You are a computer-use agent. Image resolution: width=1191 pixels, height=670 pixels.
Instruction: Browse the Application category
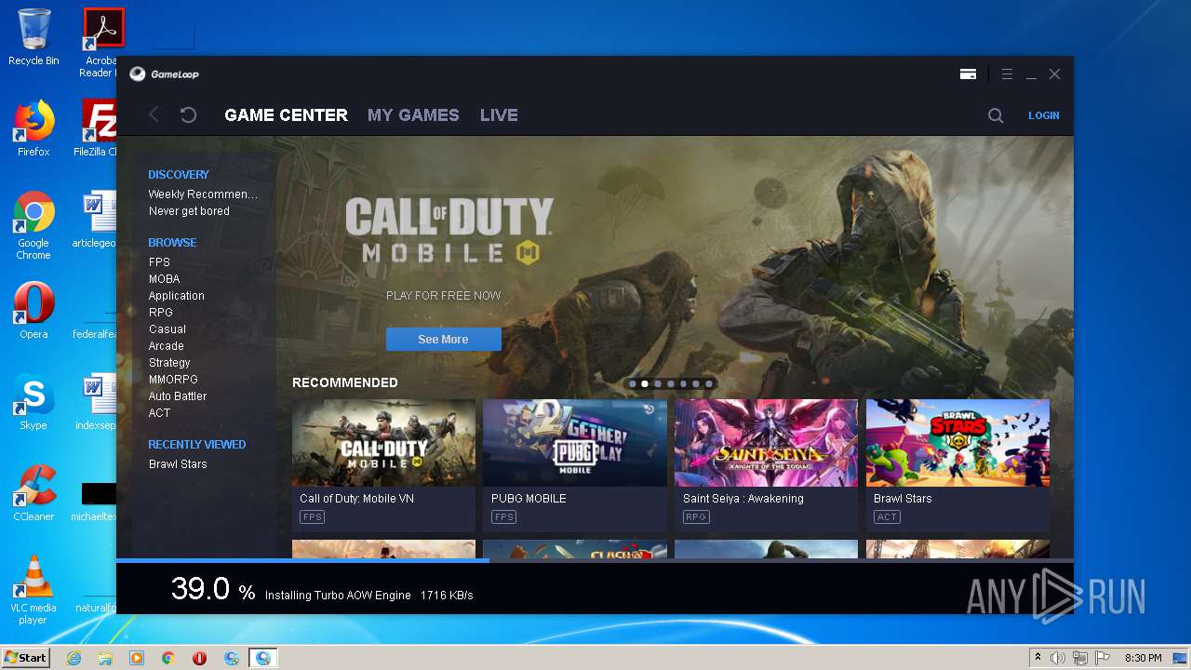click(x=176, y=296)
